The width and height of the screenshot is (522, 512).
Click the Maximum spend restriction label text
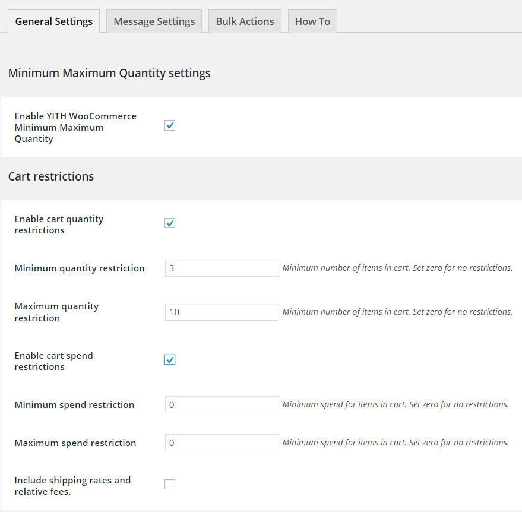click(x=75, y=443)
